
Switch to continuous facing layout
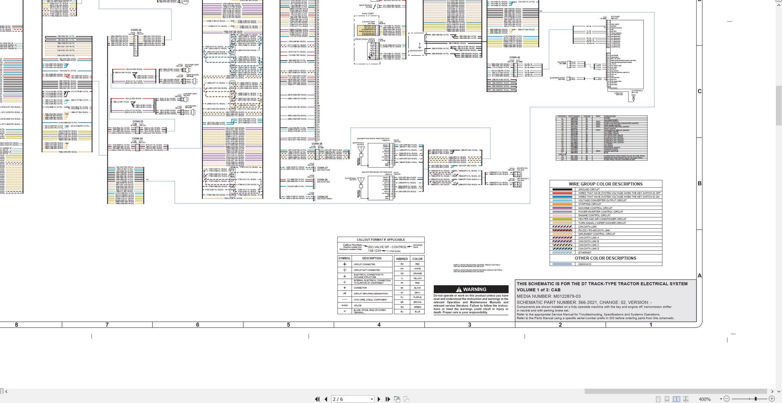click(686, 399)
